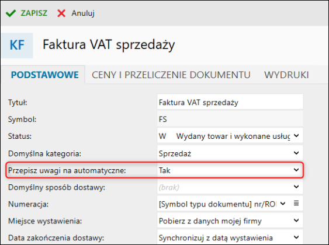Expand the Status dropdown arrow
Image resolution: width=329 pixels, height=245 pixels.
(x=296, y=136)
